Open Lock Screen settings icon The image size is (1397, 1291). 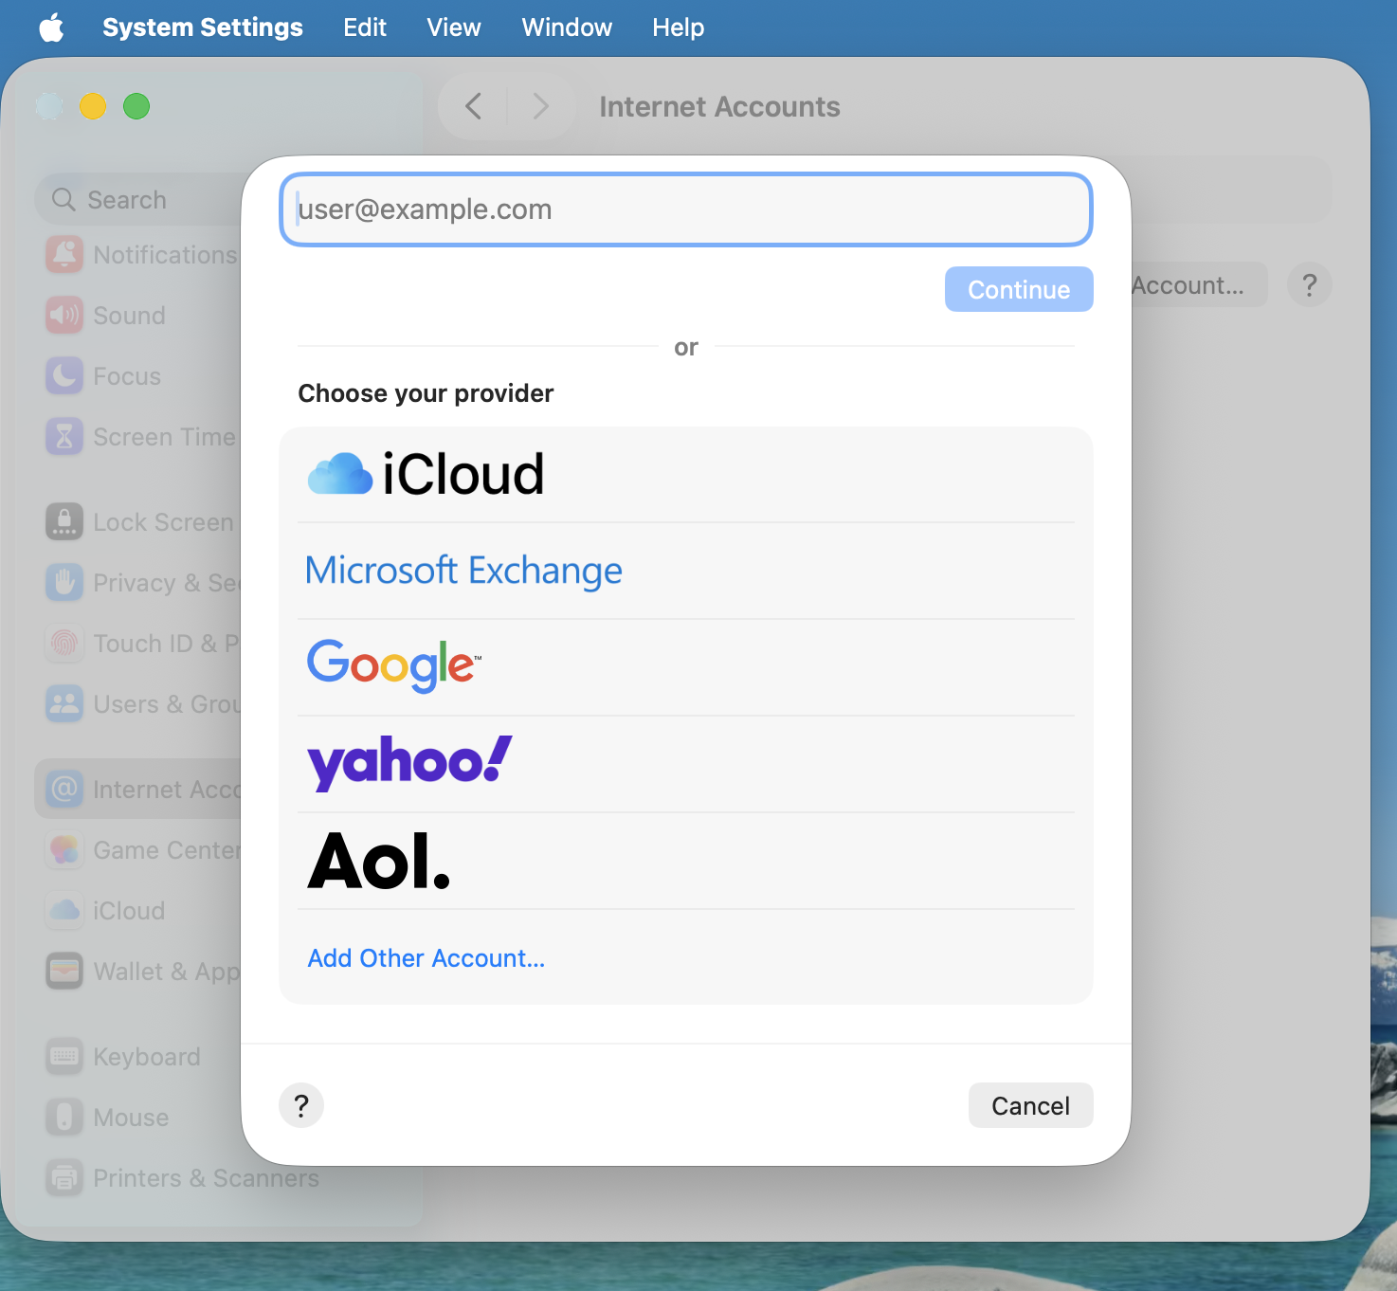point(63,521)
